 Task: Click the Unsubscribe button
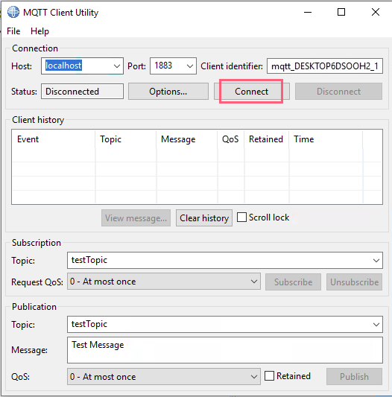[354, 282]
